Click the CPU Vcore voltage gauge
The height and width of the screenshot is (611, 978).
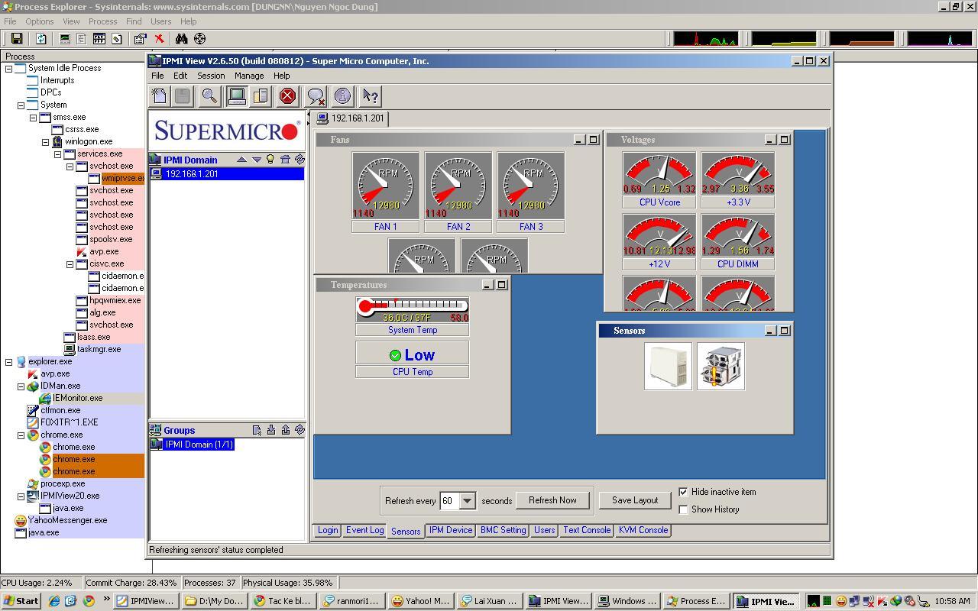tap(659, 173)
